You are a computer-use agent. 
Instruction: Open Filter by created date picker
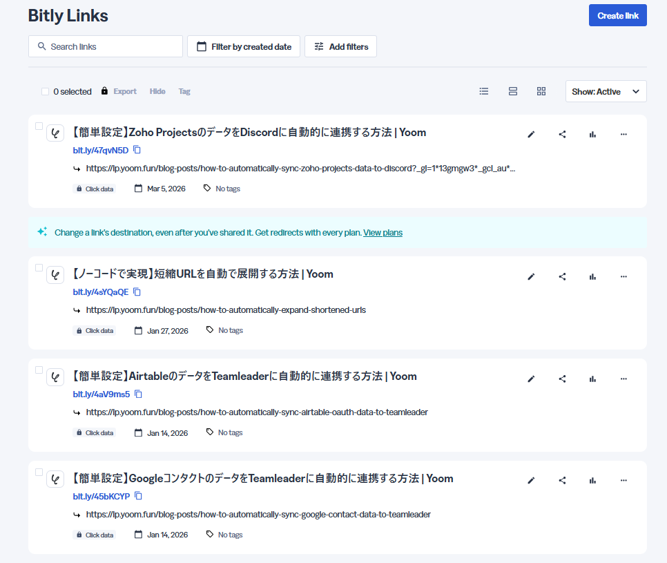click(x=244, y=46)
